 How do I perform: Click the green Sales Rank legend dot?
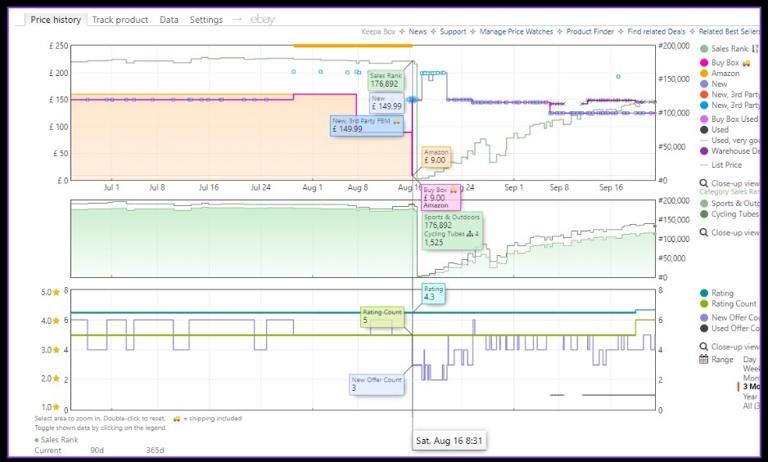(x=703, y=49)
